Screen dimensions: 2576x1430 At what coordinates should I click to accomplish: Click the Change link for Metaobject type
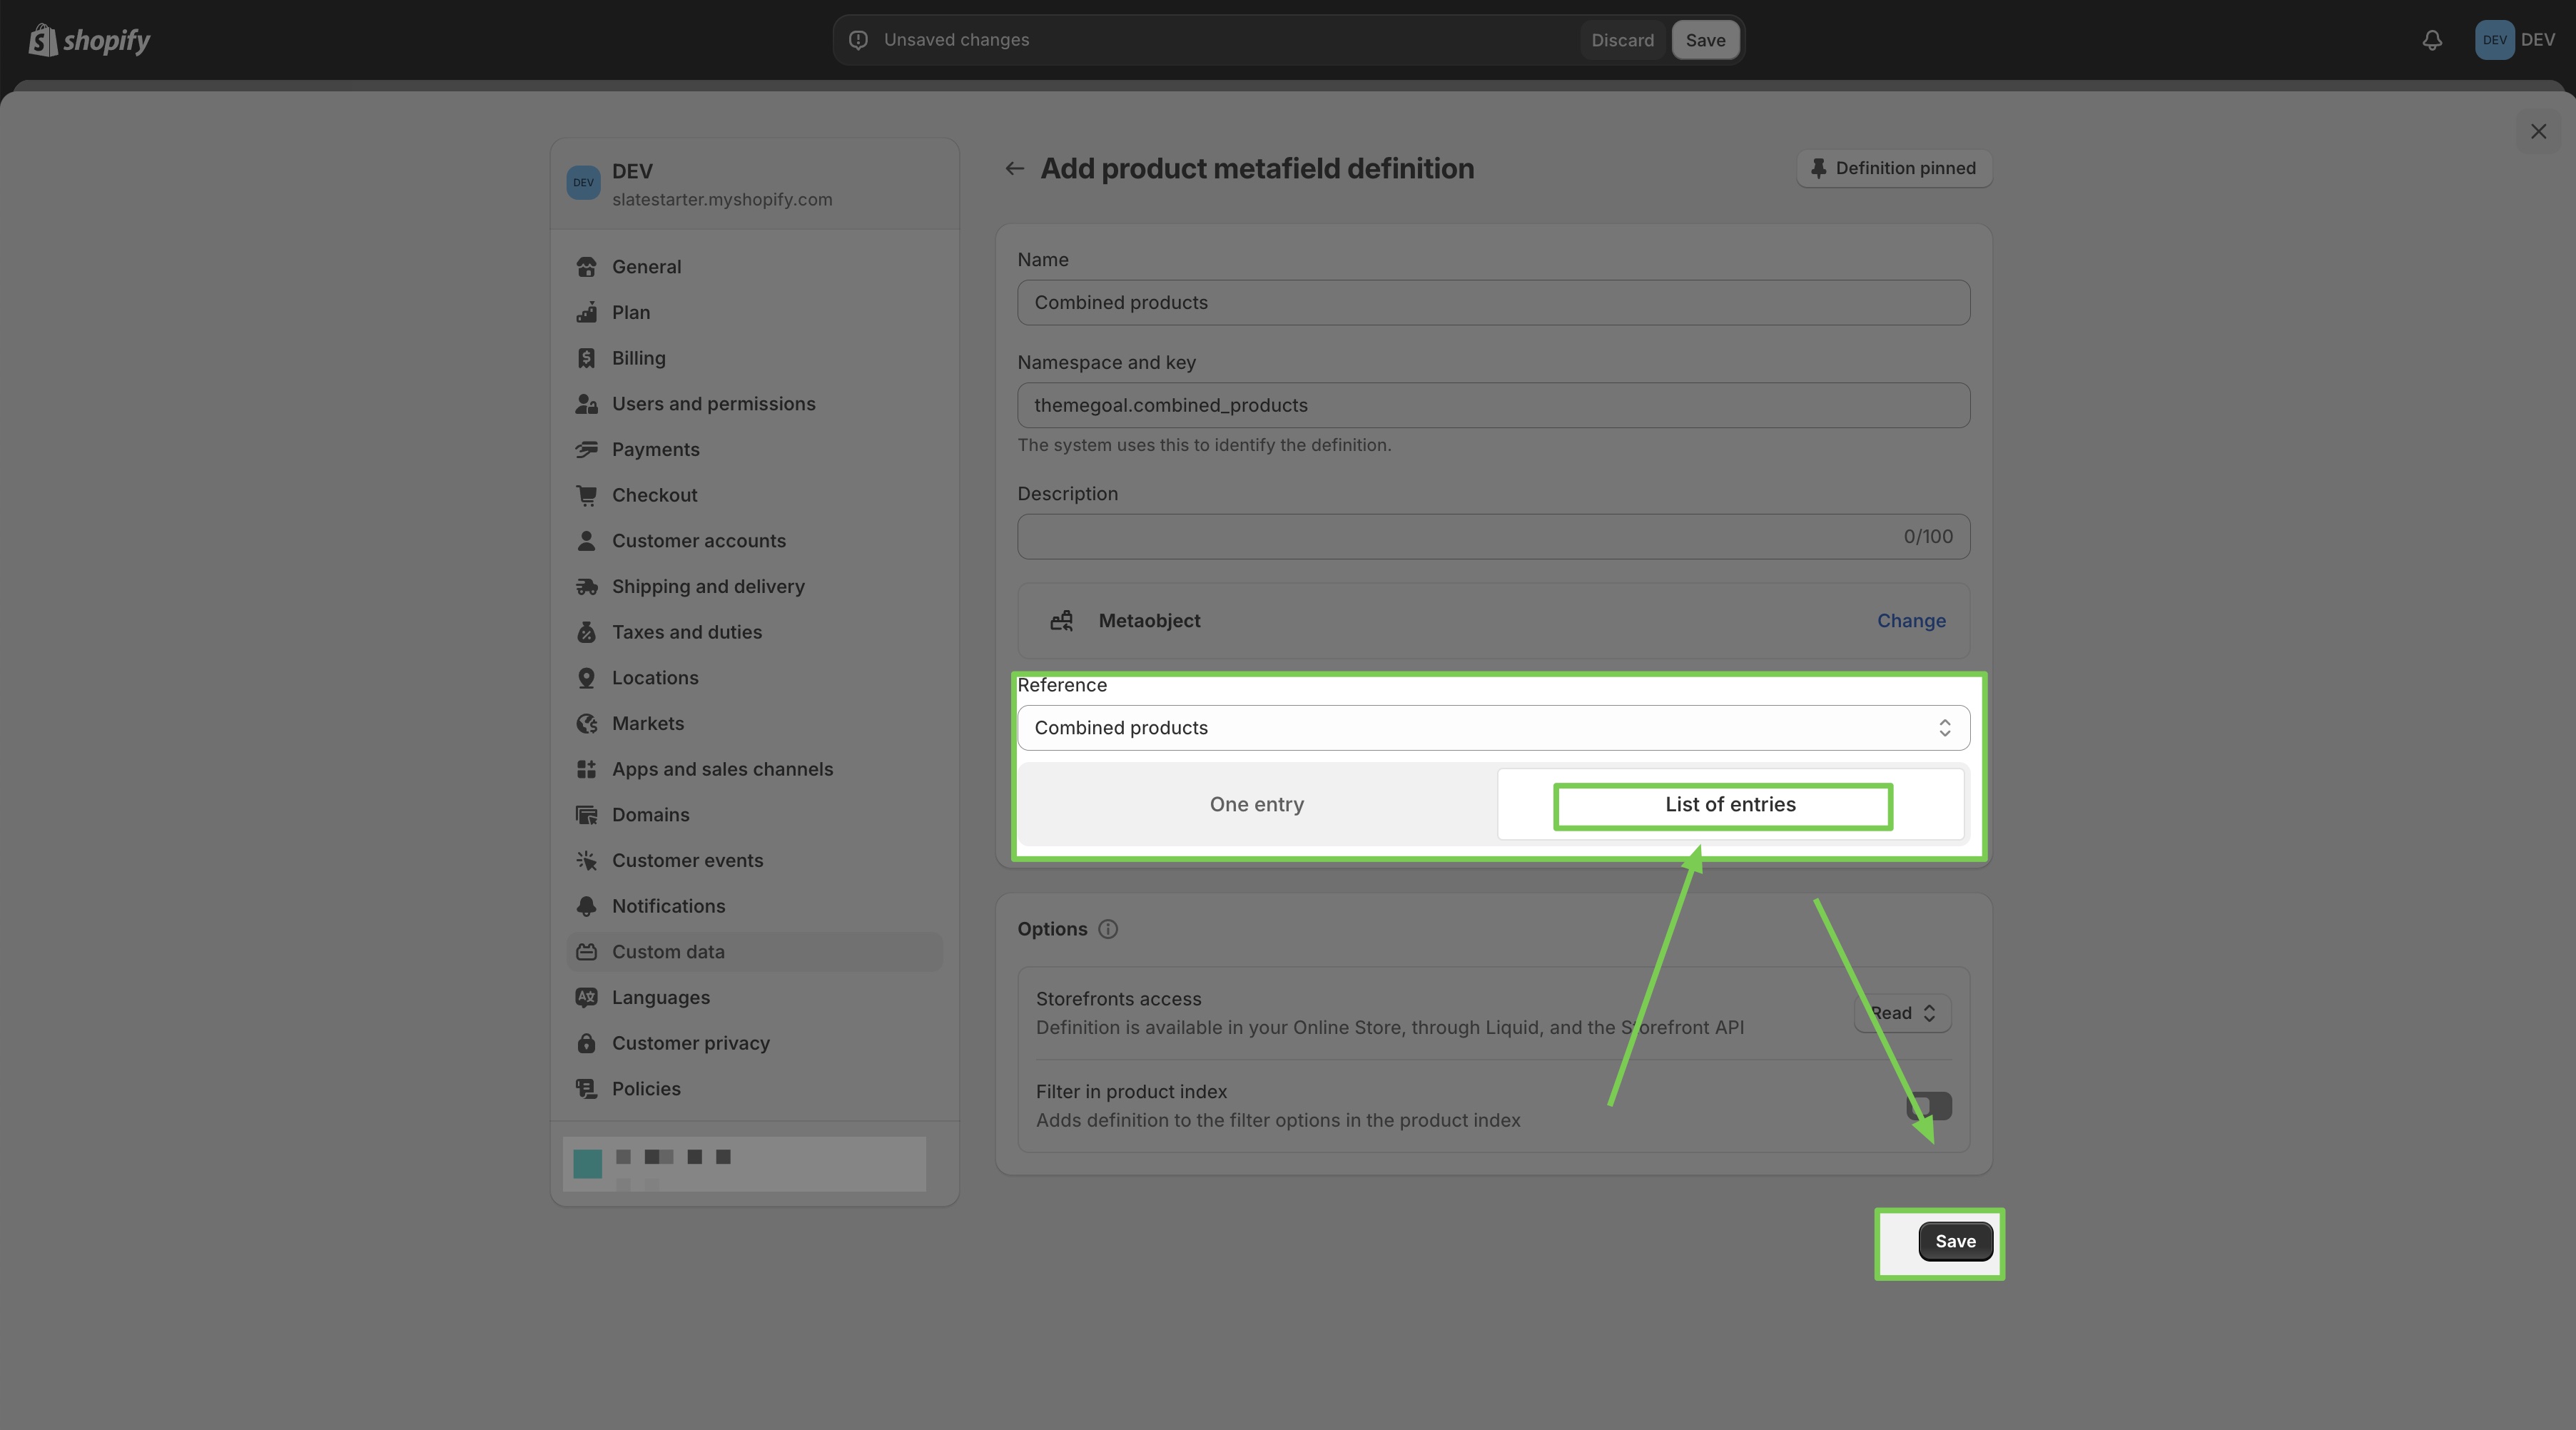[x=1911, y=621]
